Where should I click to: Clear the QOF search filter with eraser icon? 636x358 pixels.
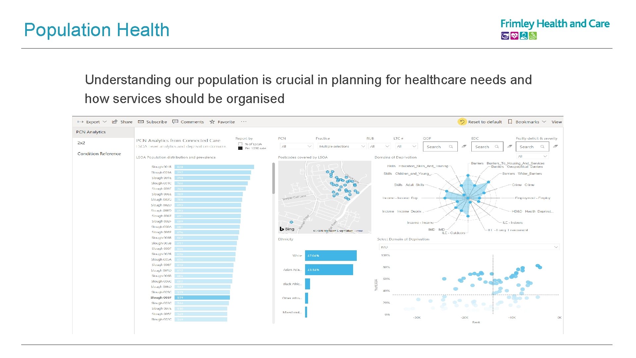pyautogui.click(x=464, y=146)
